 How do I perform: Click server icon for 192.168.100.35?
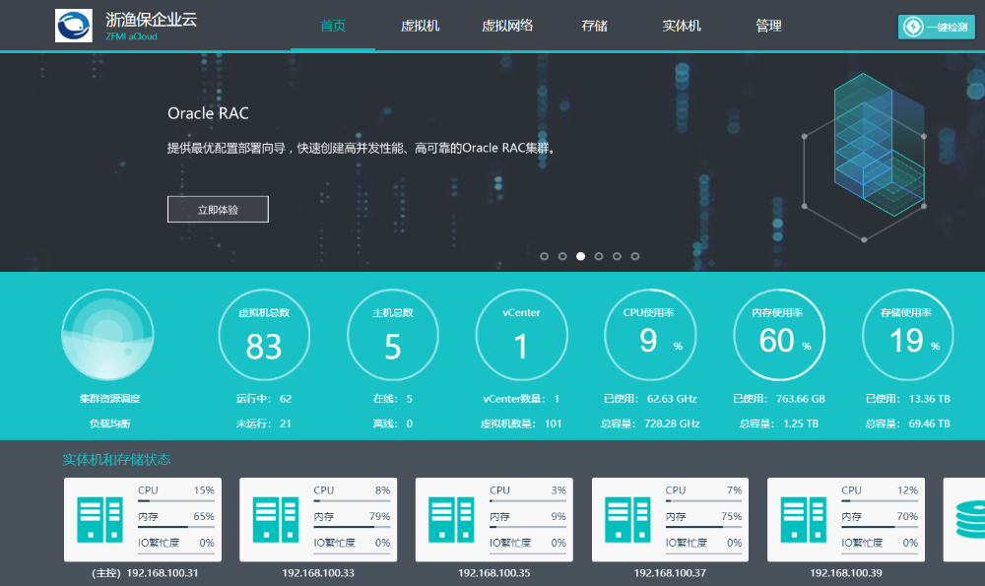coord(452,519)
